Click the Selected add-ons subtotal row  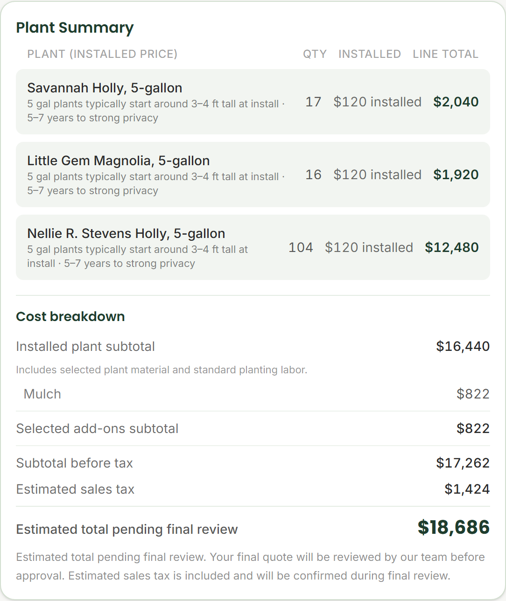click(x=253, y=428)
